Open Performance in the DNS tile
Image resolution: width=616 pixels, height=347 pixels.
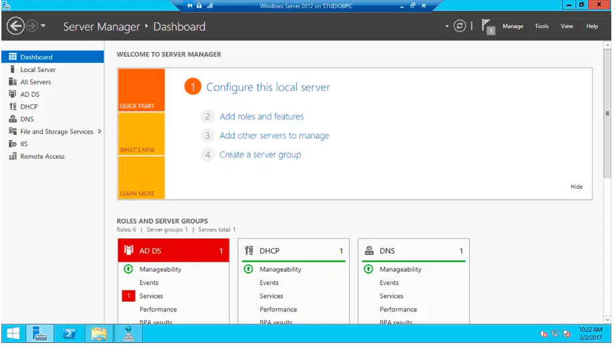[x=398, y=309]
